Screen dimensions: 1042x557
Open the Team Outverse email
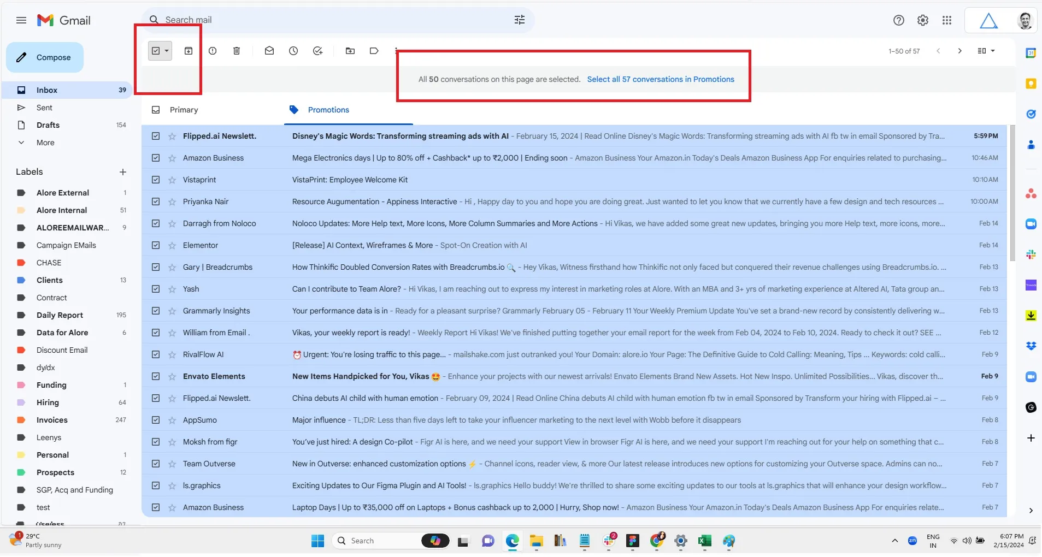[x=574, y=464]
